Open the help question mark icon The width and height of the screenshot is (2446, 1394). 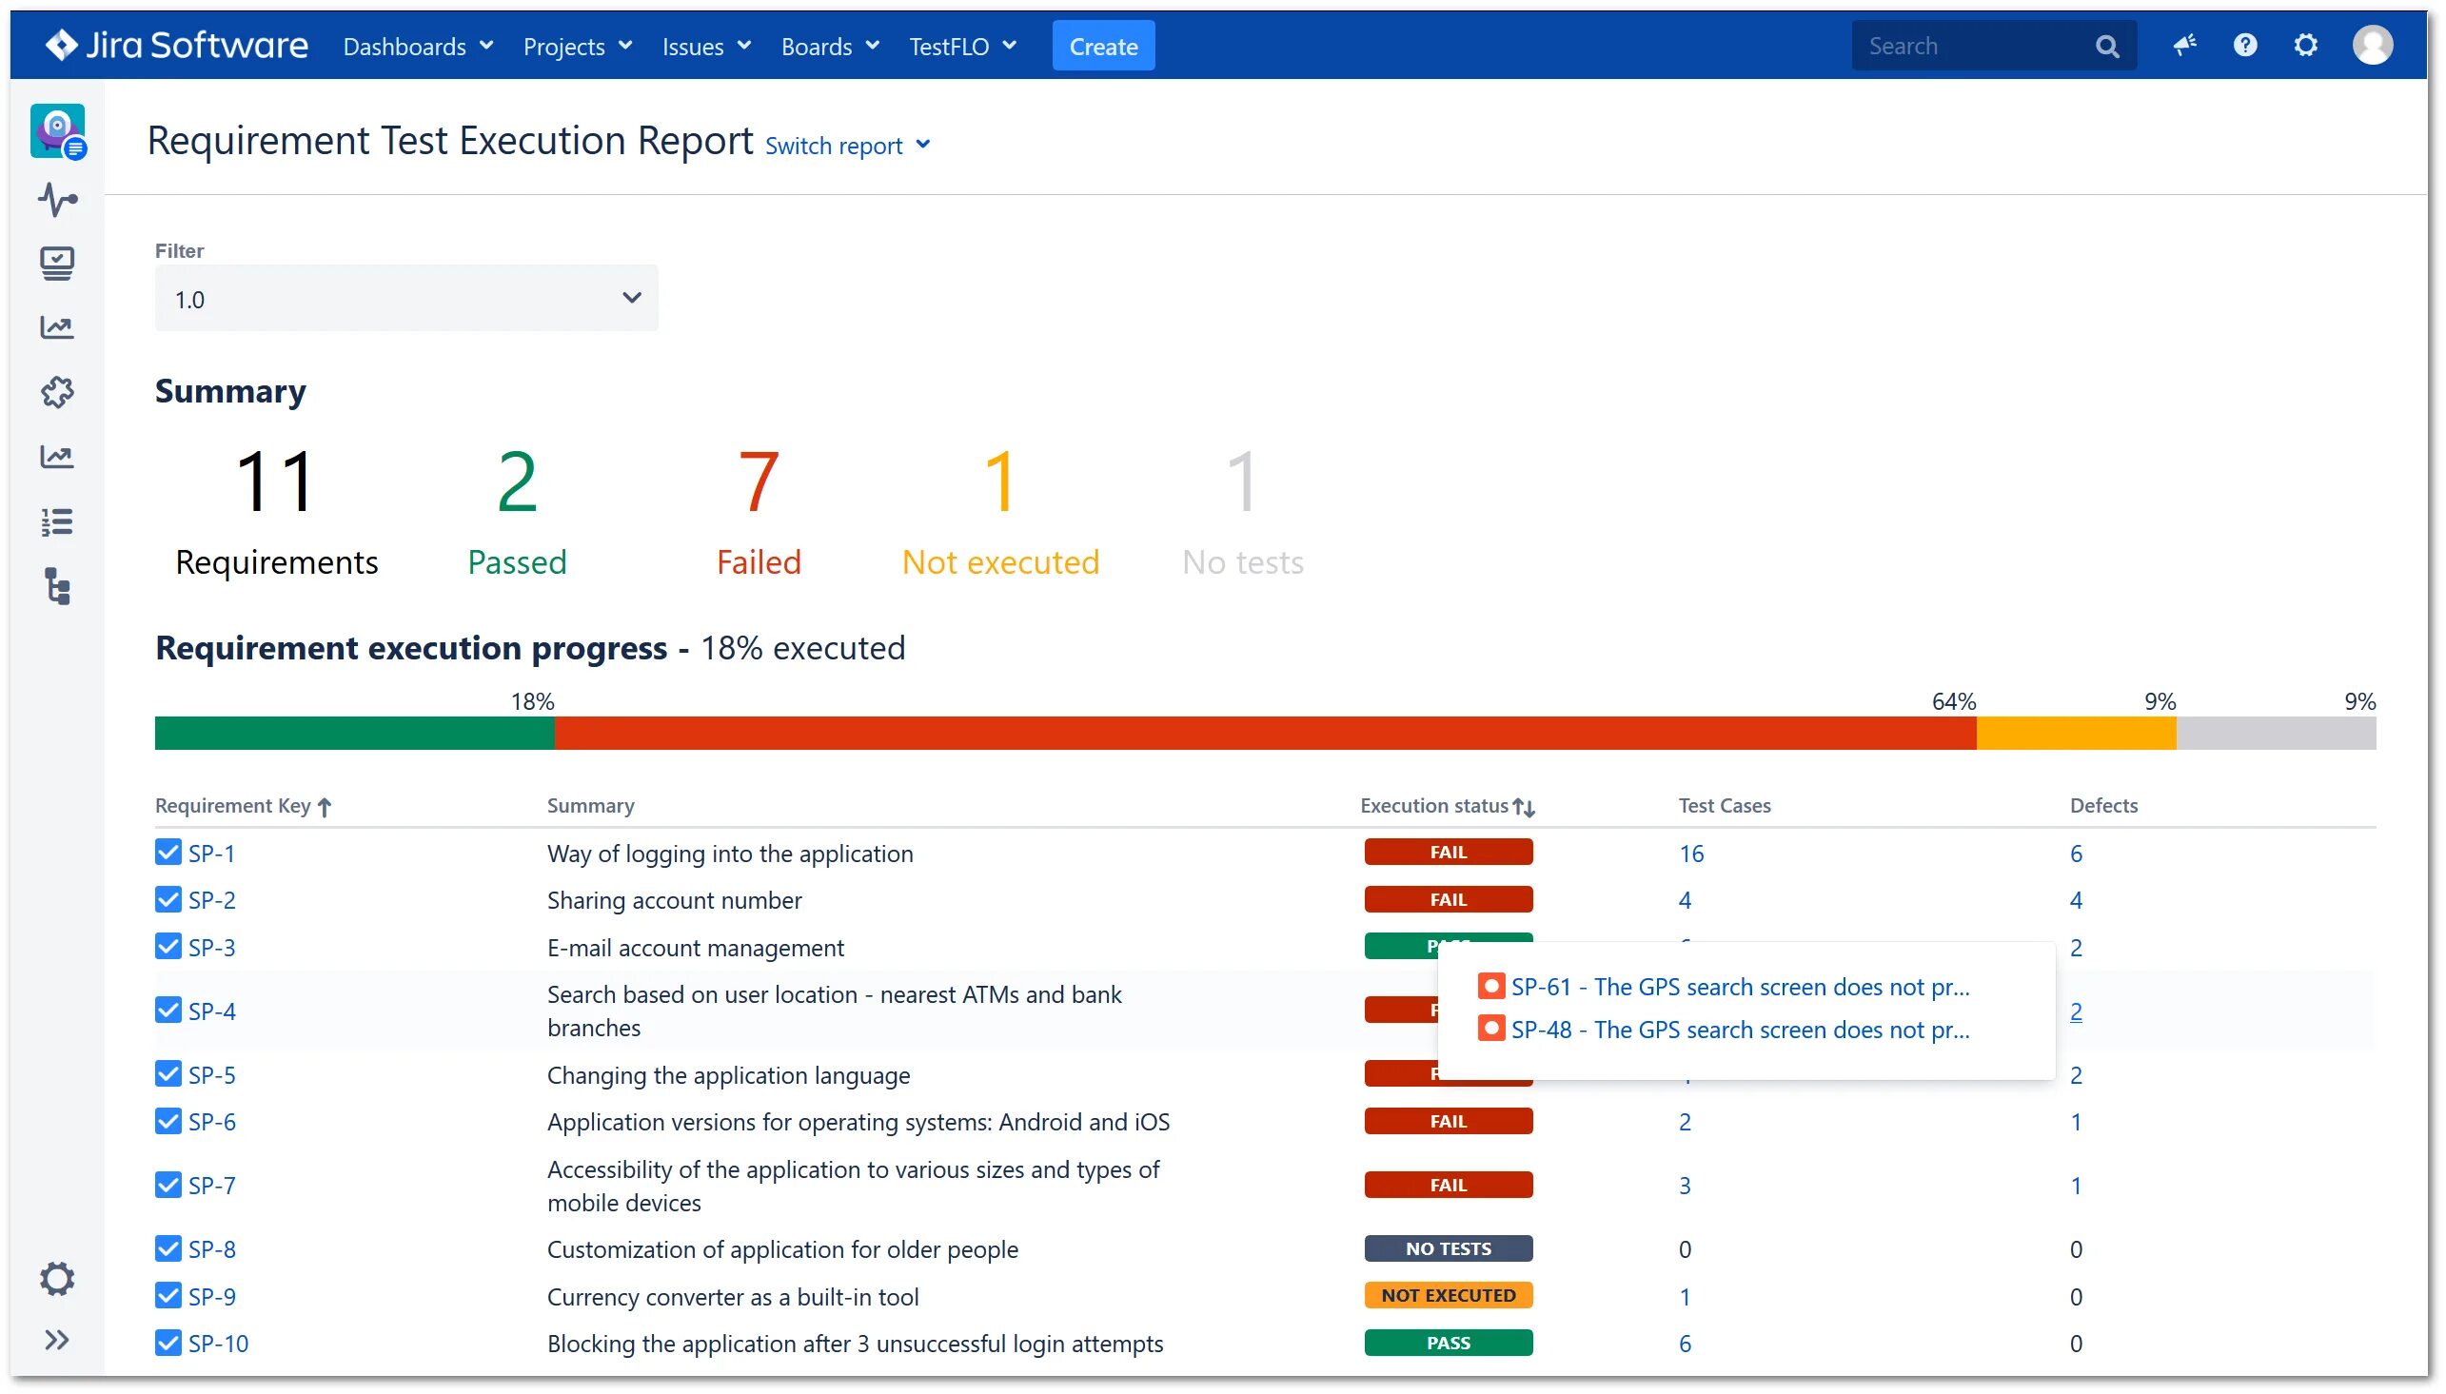[x=2245, y=45]
